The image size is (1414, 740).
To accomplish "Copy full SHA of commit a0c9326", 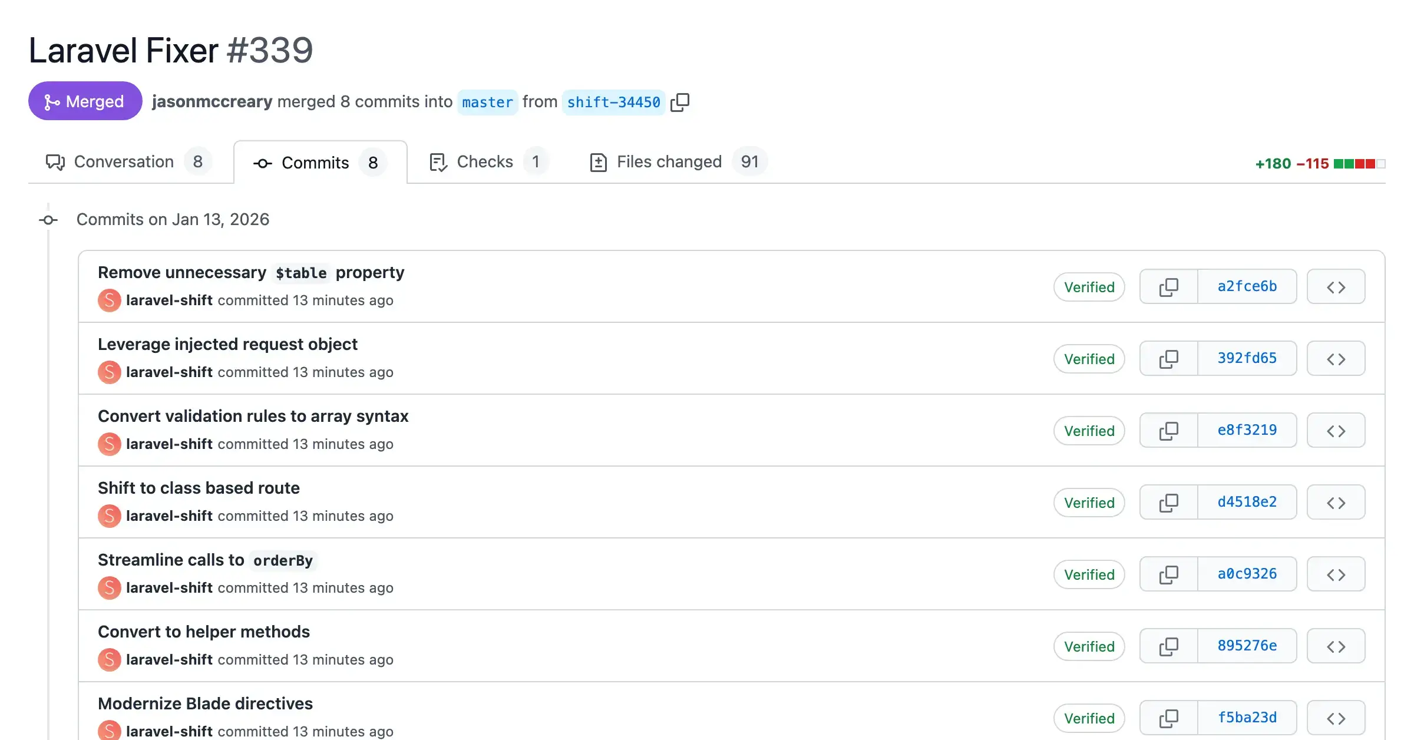I will (1168, 574).
